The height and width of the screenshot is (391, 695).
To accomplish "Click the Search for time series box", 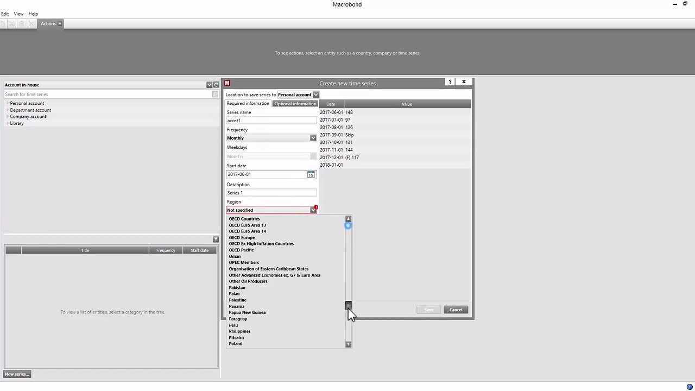I will 108,94.
